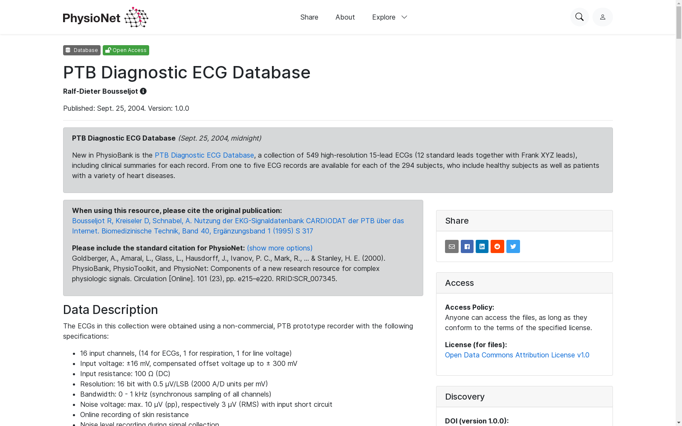Image resolution: width=682 pixels, height=426 pixels.
Task: Open the Share menu item
Action: tap(309, 17)
